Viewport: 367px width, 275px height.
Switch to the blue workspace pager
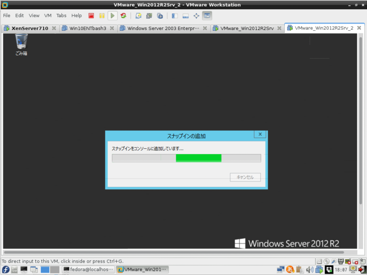pos(45,270)
